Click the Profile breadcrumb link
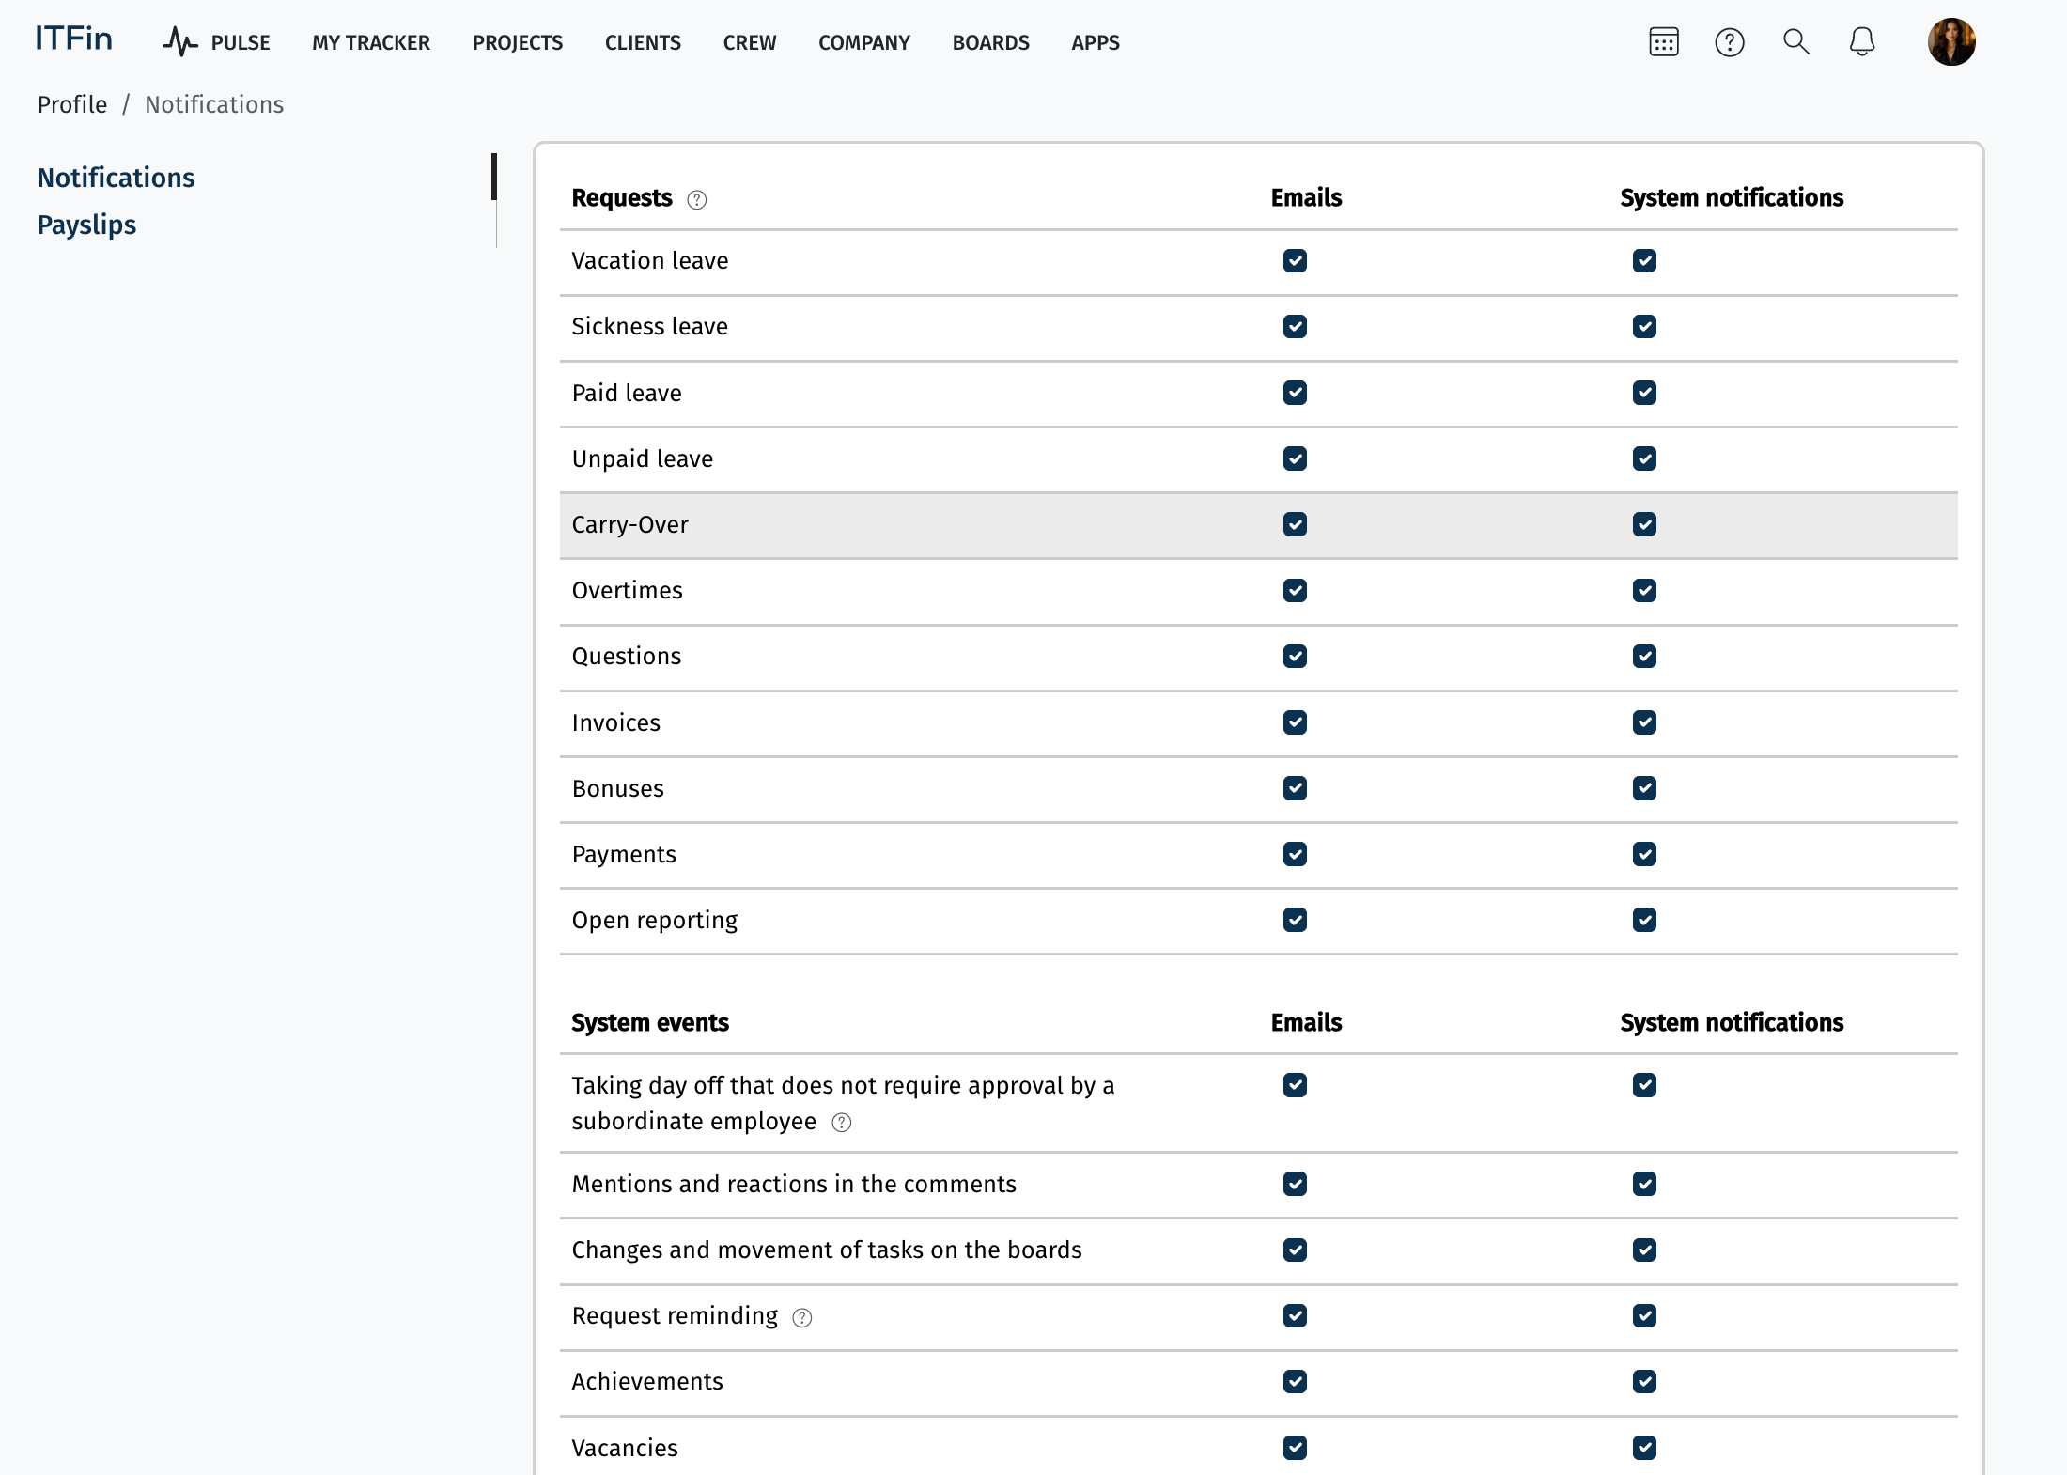2067x1475 pixels. [x=71, y=104]
